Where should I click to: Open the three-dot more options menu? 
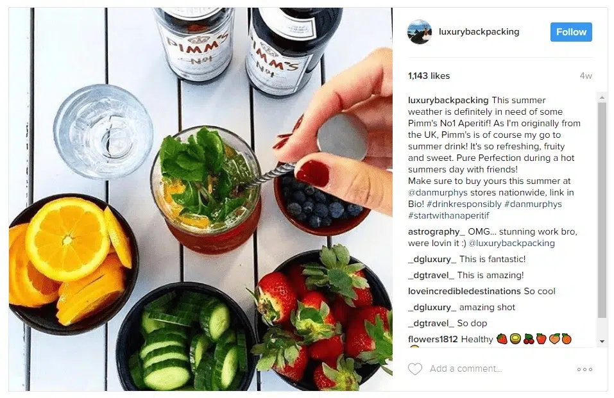584,369
